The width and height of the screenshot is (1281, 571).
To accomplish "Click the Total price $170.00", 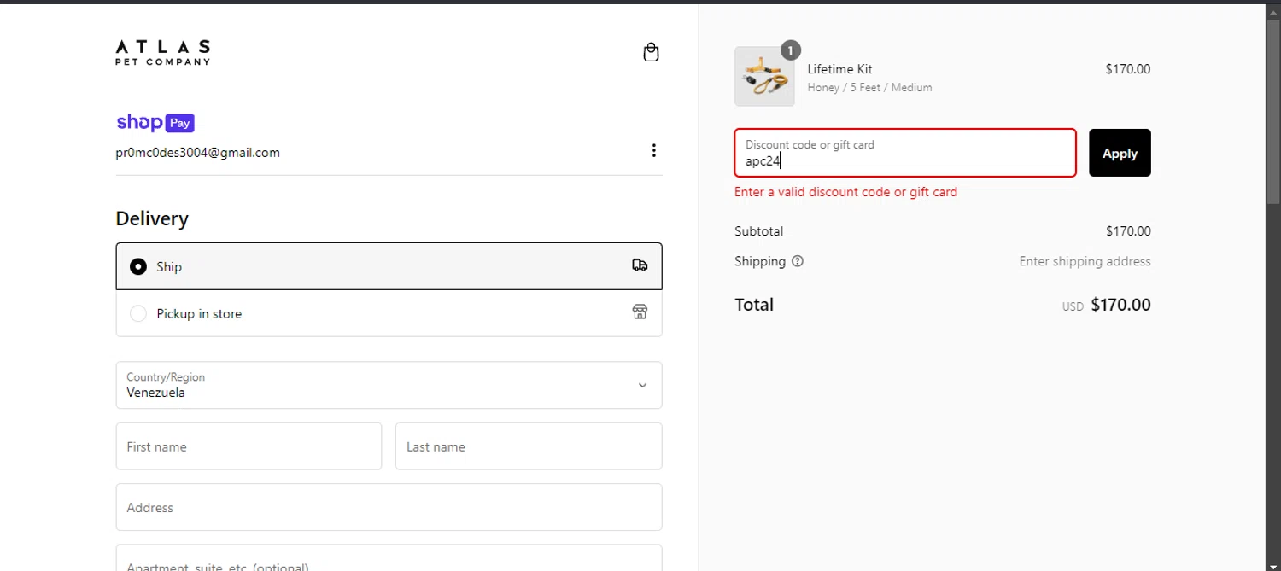I will click(x=1120, y=305).
